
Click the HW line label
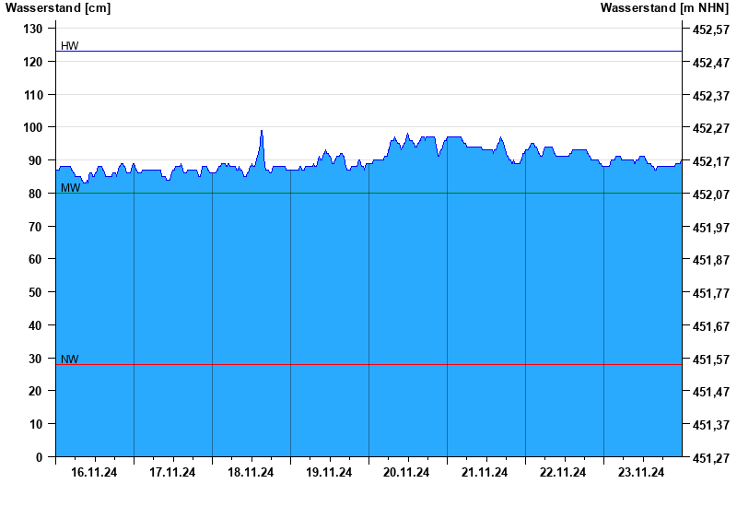point(70,45)
